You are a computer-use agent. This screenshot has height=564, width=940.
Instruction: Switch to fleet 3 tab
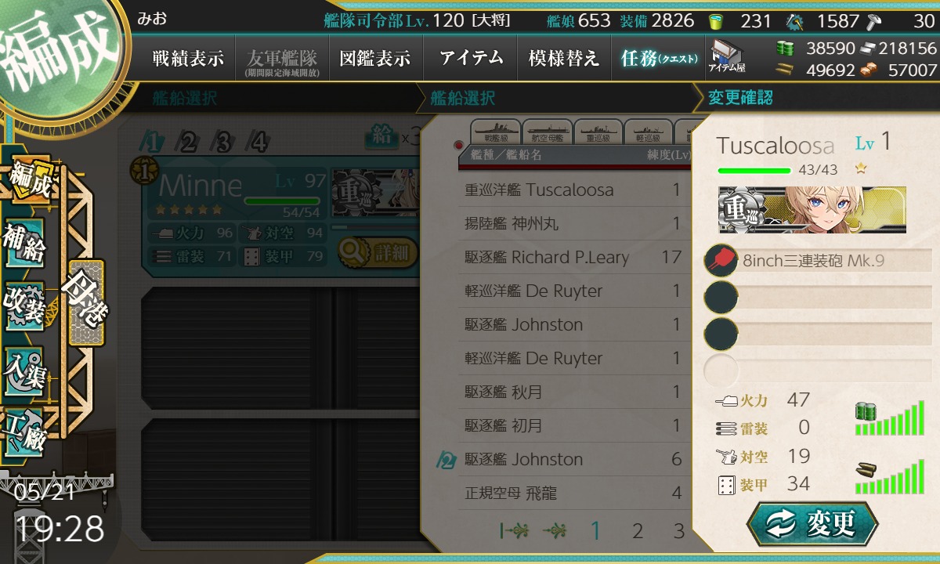[225, 142]
